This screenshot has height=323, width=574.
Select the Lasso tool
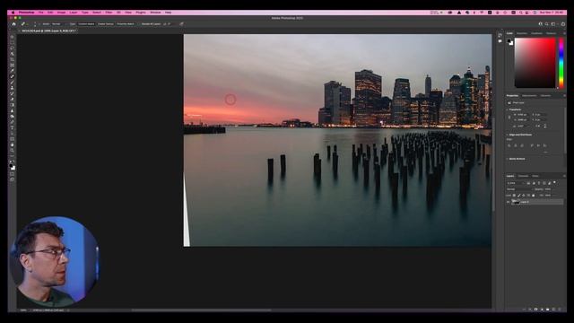(12, 48)
